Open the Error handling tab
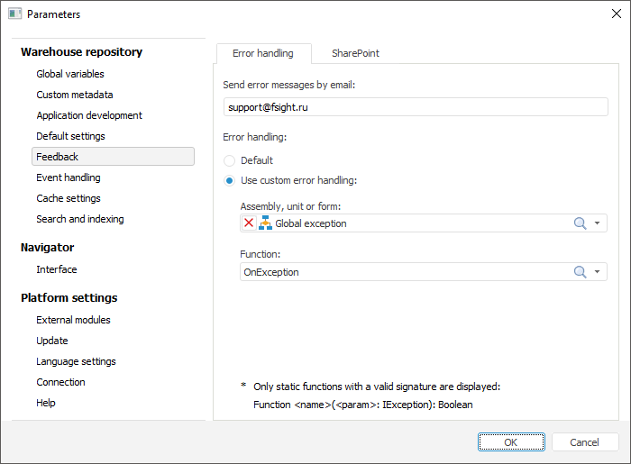The image size is (631, 464). pyautogui.click(x=263, y=53)
